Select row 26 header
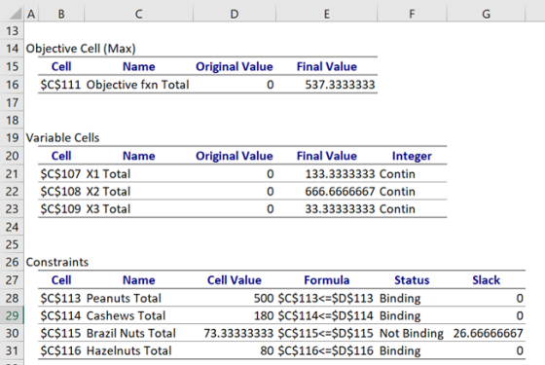545x365 pixels. tap(12, 262)
